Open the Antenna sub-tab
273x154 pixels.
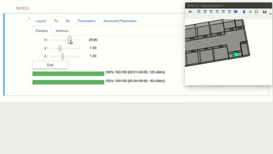(x=62, y=31)
